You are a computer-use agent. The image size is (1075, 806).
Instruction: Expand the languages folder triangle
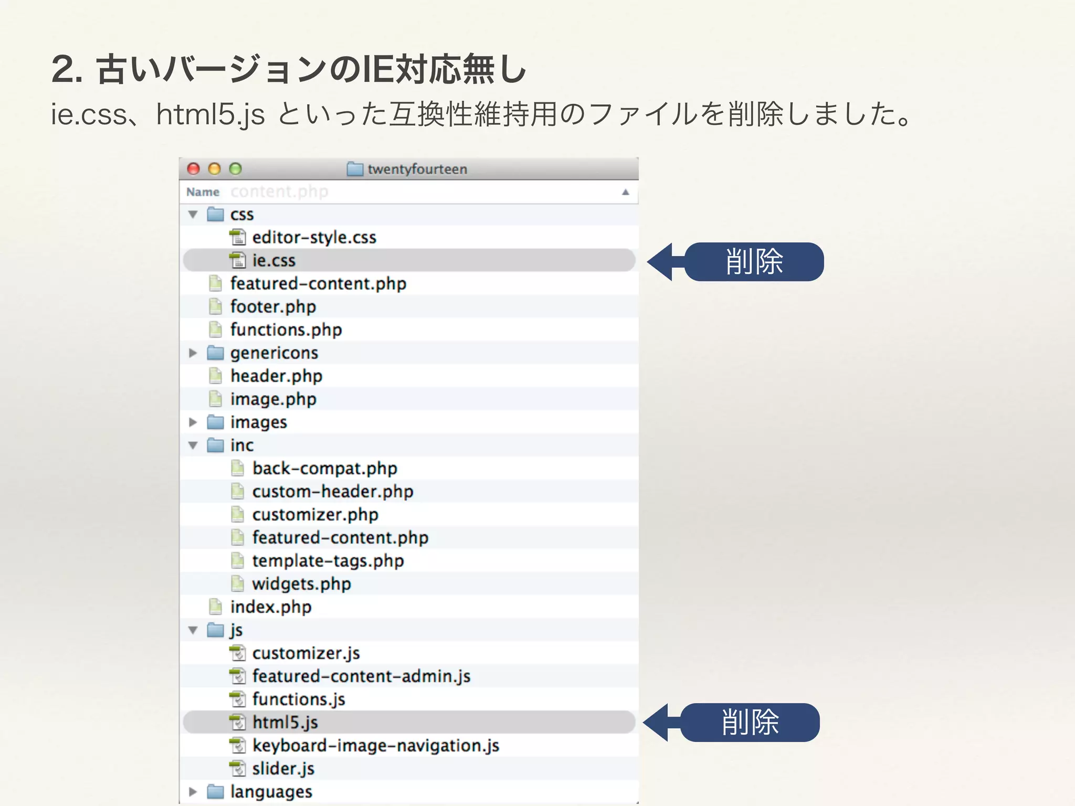pos(193,792)
